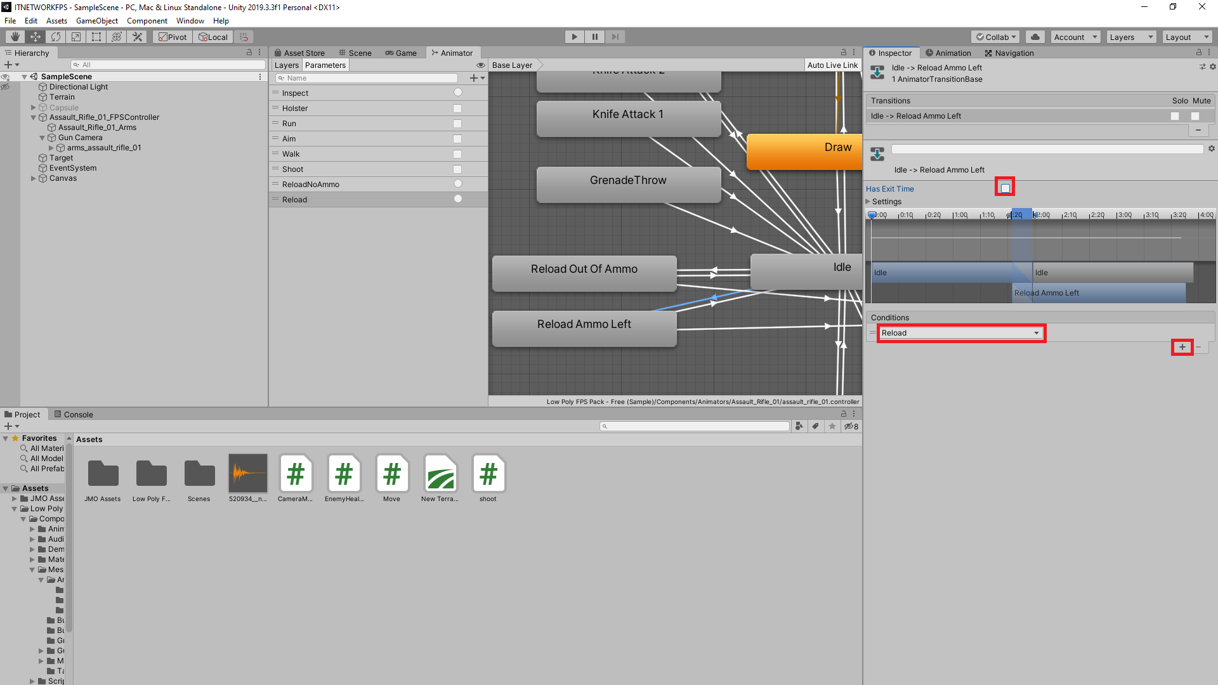Image resolution: width=1218 pixels, height=685 pixels.
Task: Open the Reload condition dropdown
Action: pos(960,332)
